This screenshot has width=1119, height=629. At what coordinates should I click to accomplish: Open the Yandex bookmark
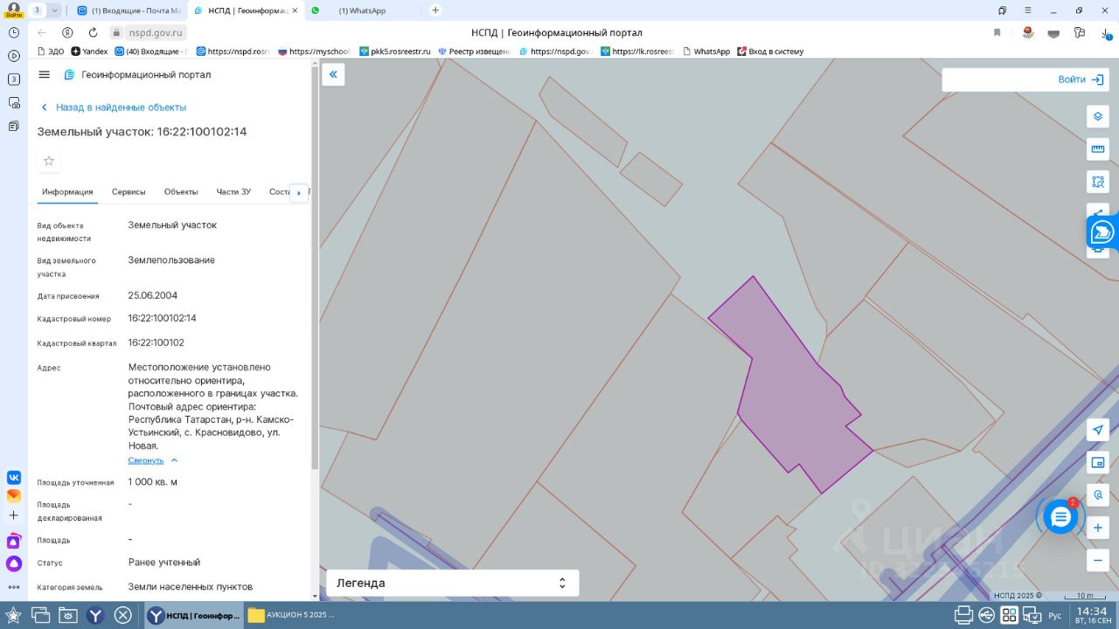(89, 52)
